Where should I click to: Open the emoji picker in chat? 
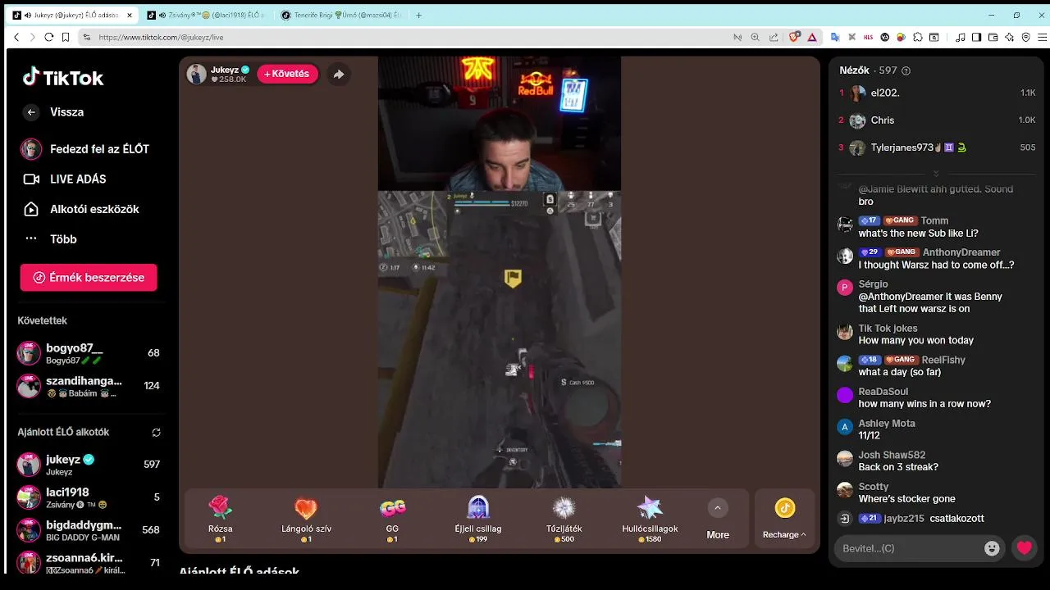tap(992, 548)
